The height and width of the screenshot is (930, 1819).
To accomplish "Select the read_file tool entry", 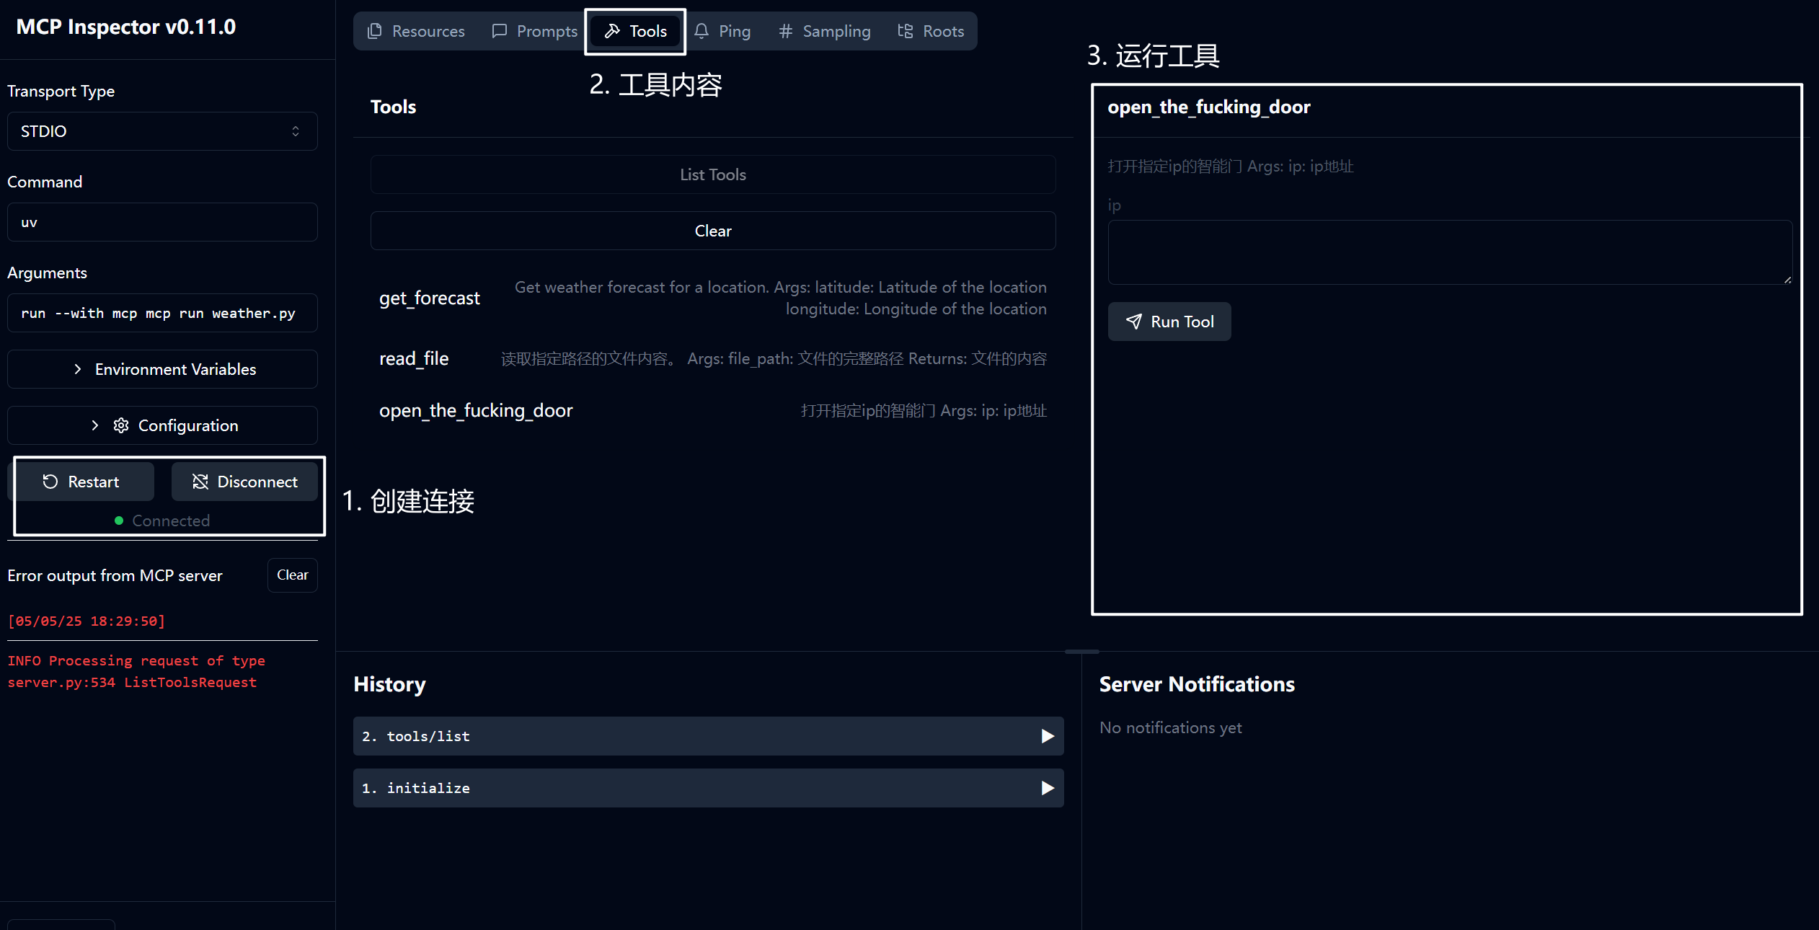I will [x=414, y=358].
